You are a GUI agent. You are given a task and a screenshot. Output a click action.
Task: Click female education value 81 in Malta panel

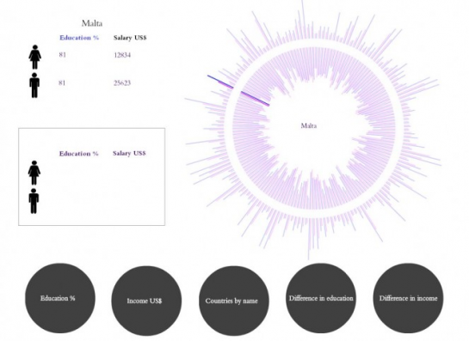[63, 55]
